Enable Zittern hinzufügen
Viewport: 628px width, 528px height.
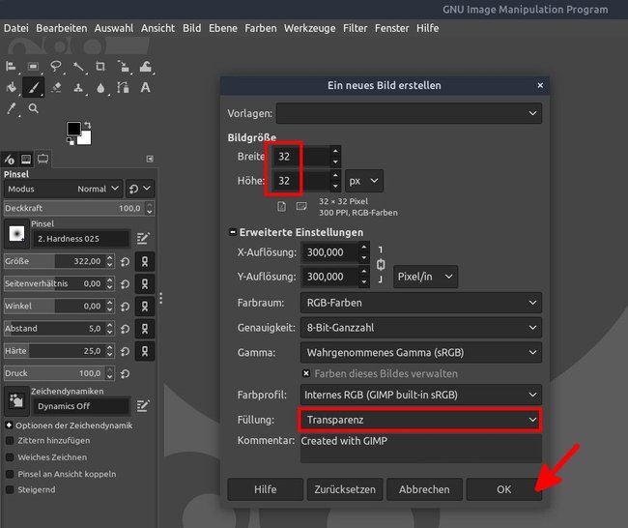click(10, 441)
